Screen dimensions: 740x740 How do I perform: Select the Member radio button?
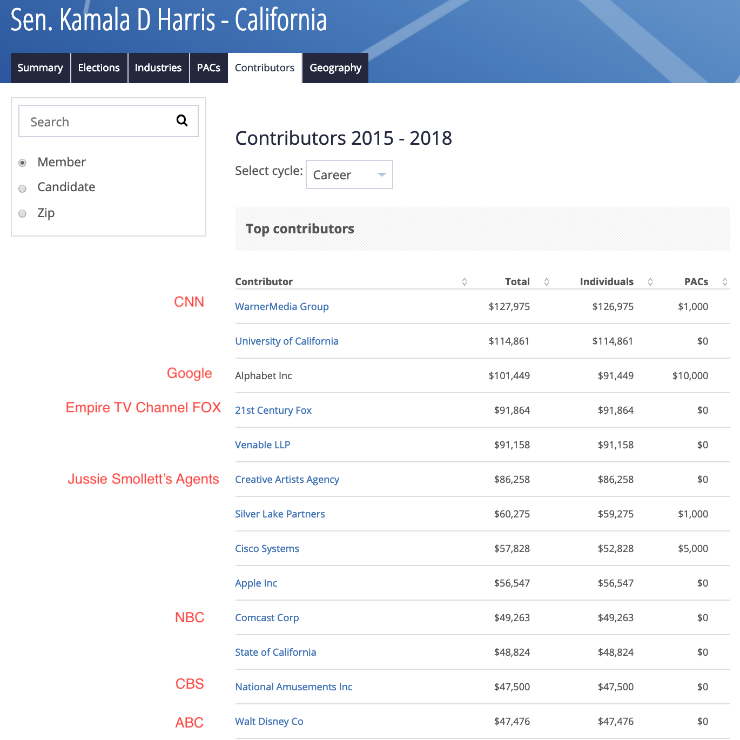pos(23,163)
